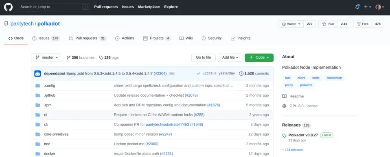Screen dimensions: 390x157
Task: Open the paritytech/substrate#7463 link
Action: point(167,125)
